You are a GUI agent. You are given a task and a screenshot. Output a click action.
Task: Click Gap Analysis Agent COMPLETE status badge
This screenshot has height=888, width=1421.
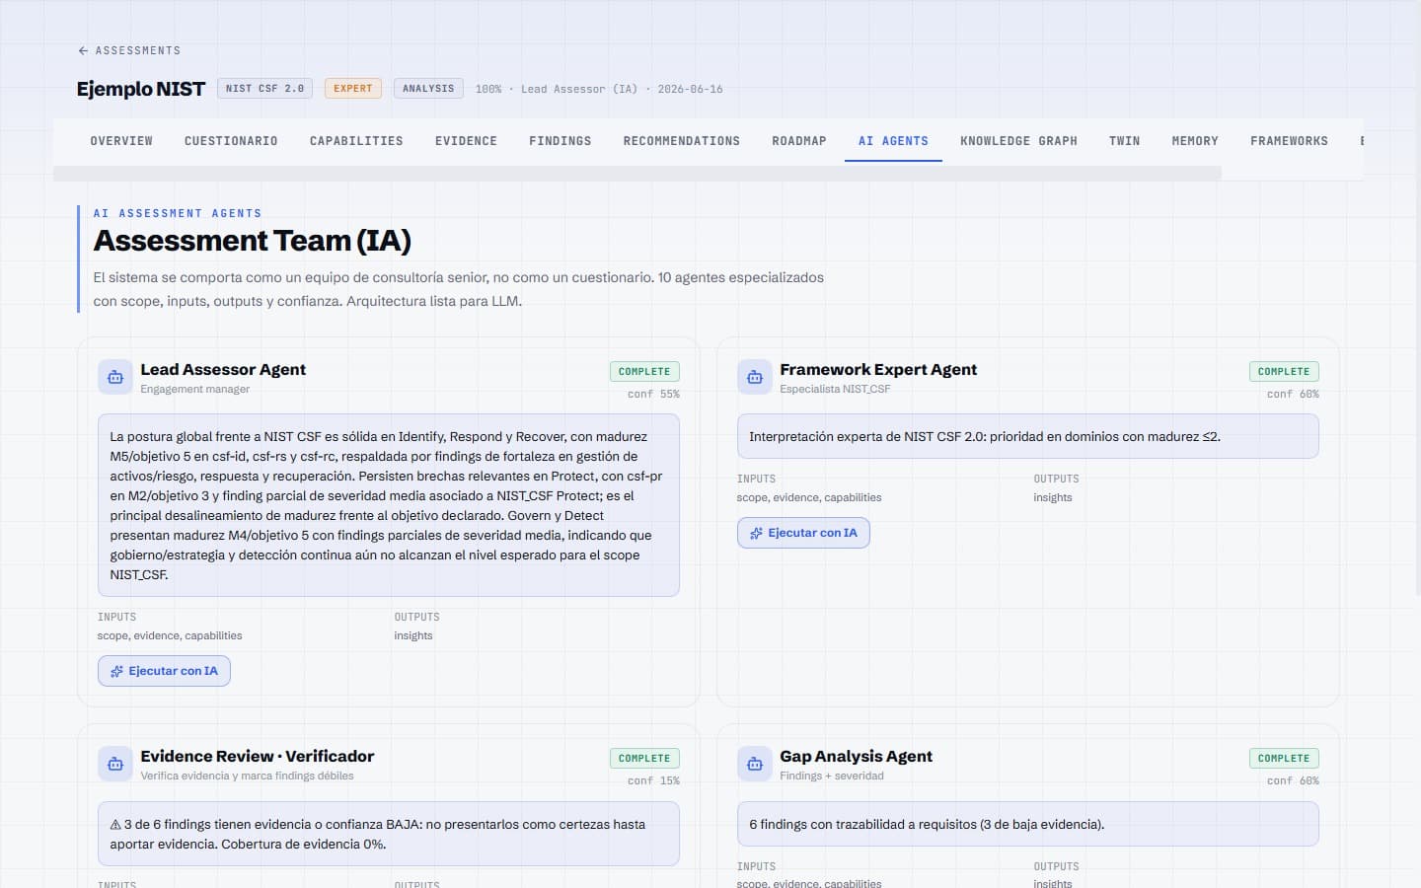point(1284,759)
